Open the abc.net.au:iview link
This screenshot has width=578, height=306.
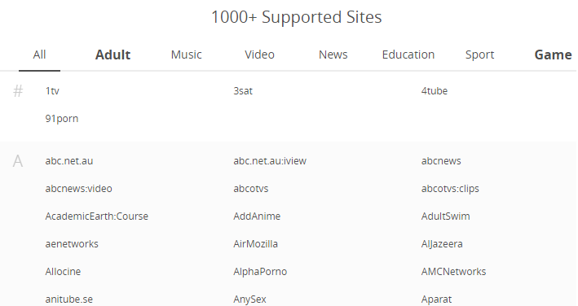(270, 160)
